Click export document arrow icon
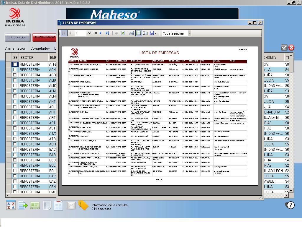302x227 pixels. pos(23,205)
